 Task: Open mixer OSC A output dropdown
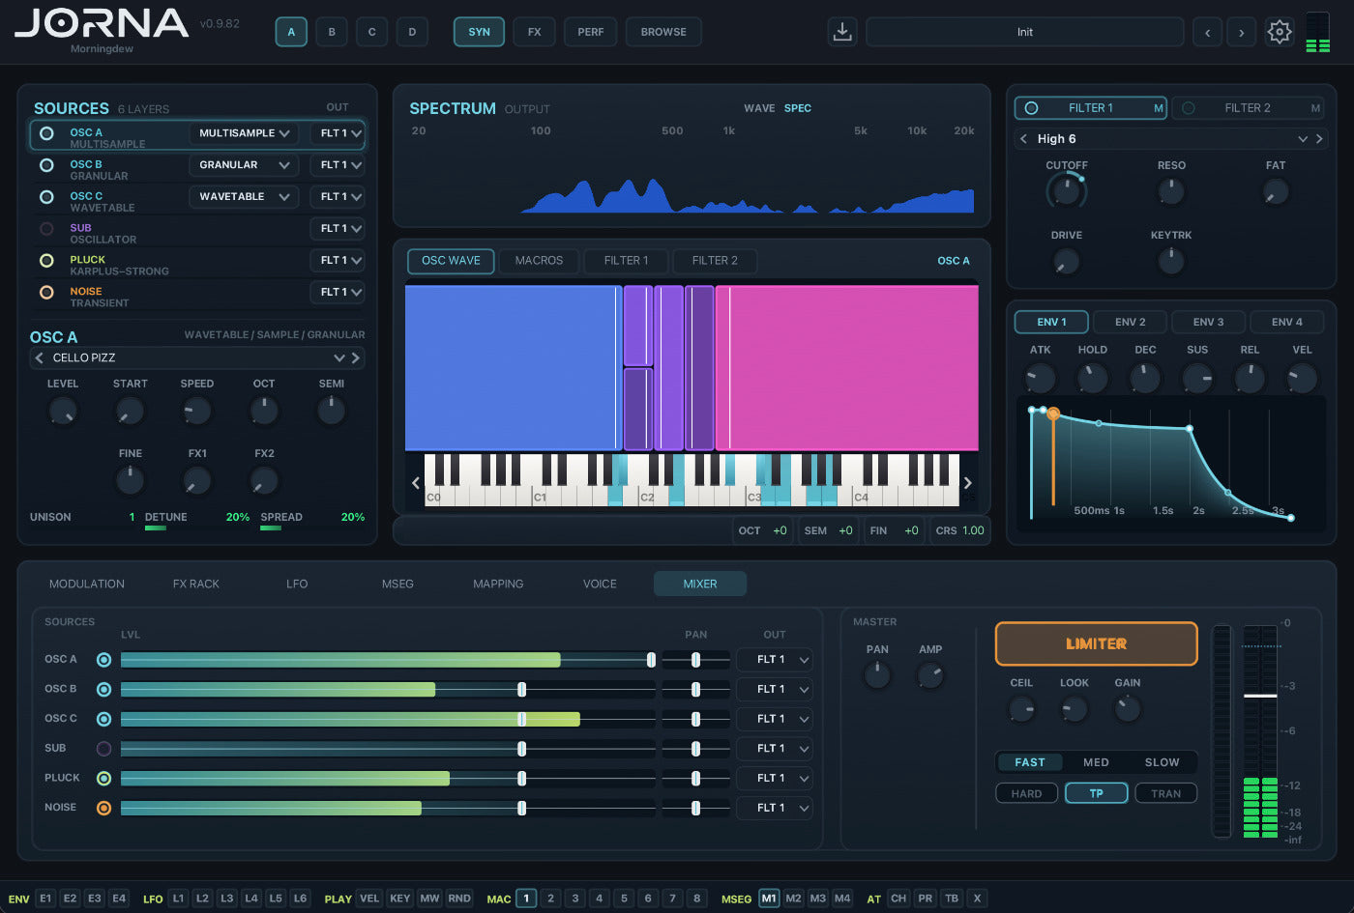(x=775, y=660)
